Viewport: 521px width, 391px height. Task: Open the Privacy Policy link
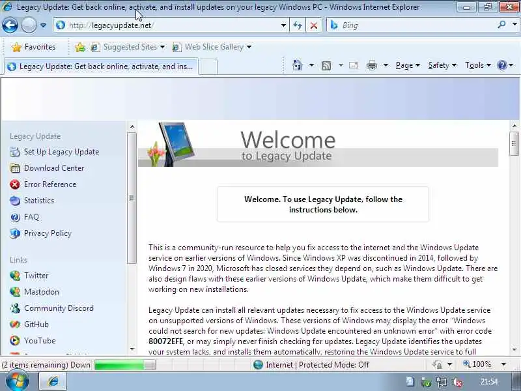48,233
